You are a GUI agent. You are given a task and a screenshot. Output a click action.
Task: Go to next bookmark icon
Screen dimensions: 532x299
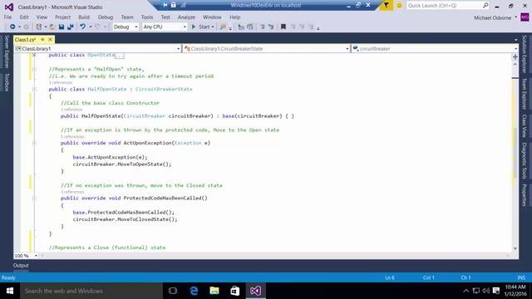coord(302,27)
